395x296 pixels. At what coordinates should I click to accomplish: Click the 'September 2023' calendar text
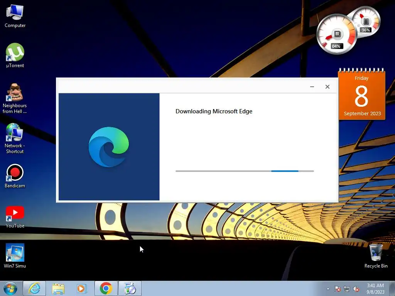tap(362, 114)
